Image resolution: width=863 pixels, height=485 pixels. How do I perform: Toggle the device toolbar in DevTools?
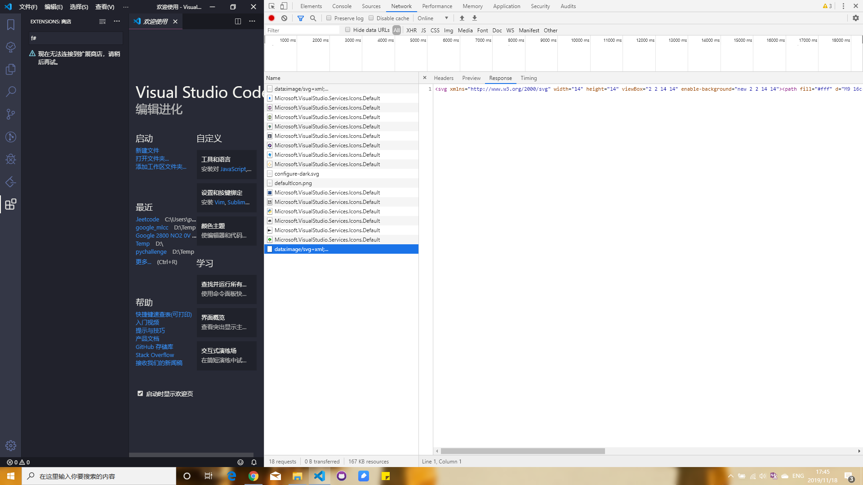[x=283, y=6]
